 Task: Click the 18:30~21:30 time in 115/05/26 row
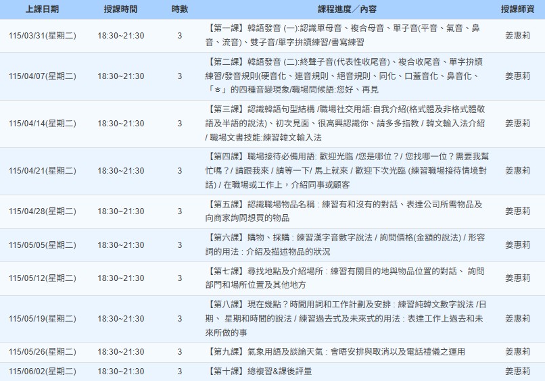pos(120,352)
